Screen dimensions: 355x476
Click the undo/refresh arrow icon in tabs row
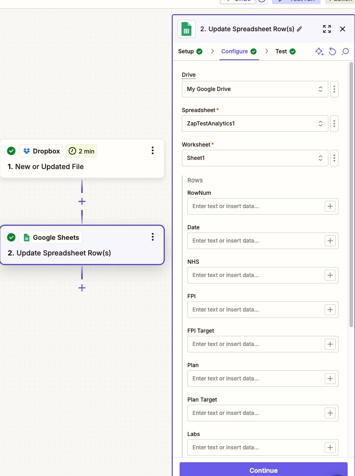[x=332, y=51]
